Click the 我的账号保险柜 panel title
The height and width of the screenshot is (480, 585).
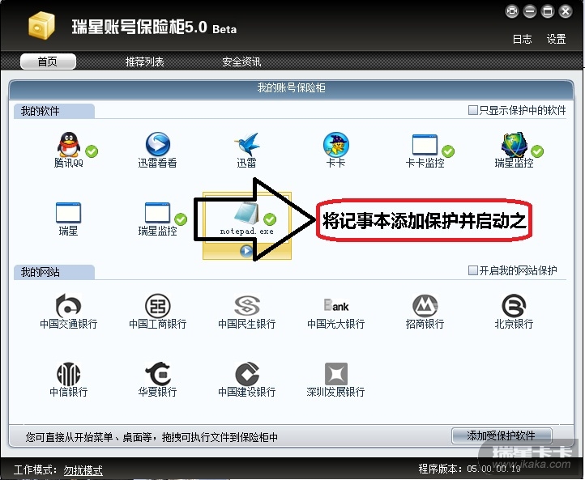[x=292, y=87]
